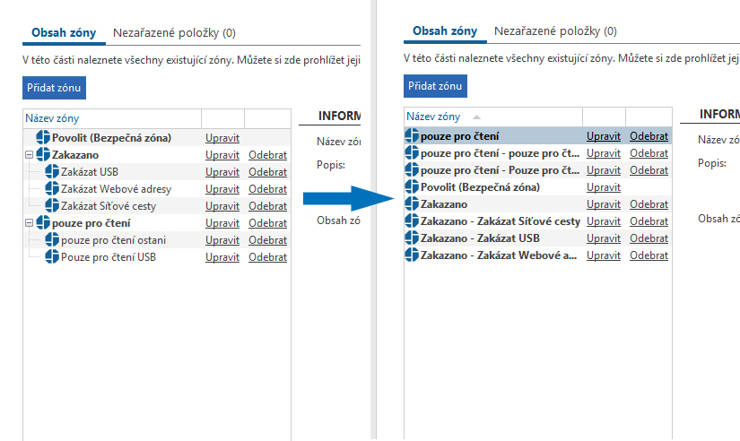The image size is (740, 441).
Task: Click the icon of pouze pro čtení ostani
Action: coord(52,240)
